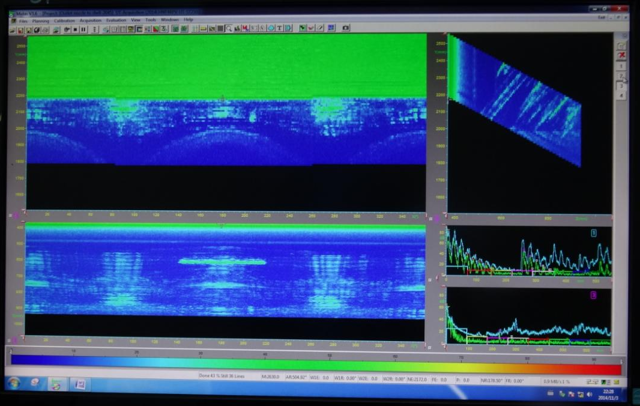Click the red X in right sidebar
Image resolution: width=640 pixels, height=406 pixels.
tap(621, 55)
